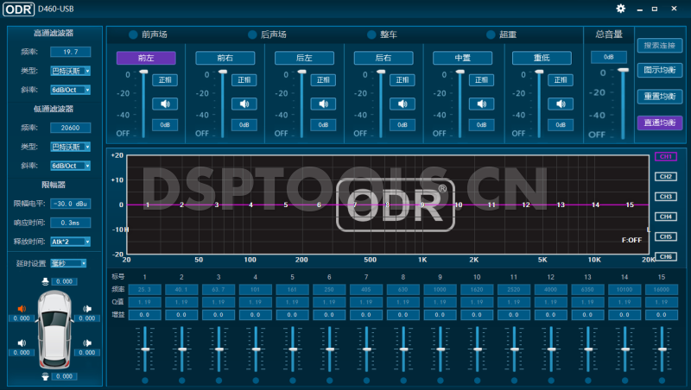This screenshot has width=691, height=390.
Task: Click the 响应时间 field showing 0.3ms
Action: pos(71,223)
